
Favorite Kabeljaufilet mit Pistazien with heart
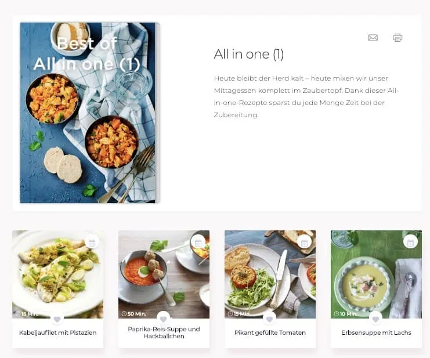click(x=57, y=319)
